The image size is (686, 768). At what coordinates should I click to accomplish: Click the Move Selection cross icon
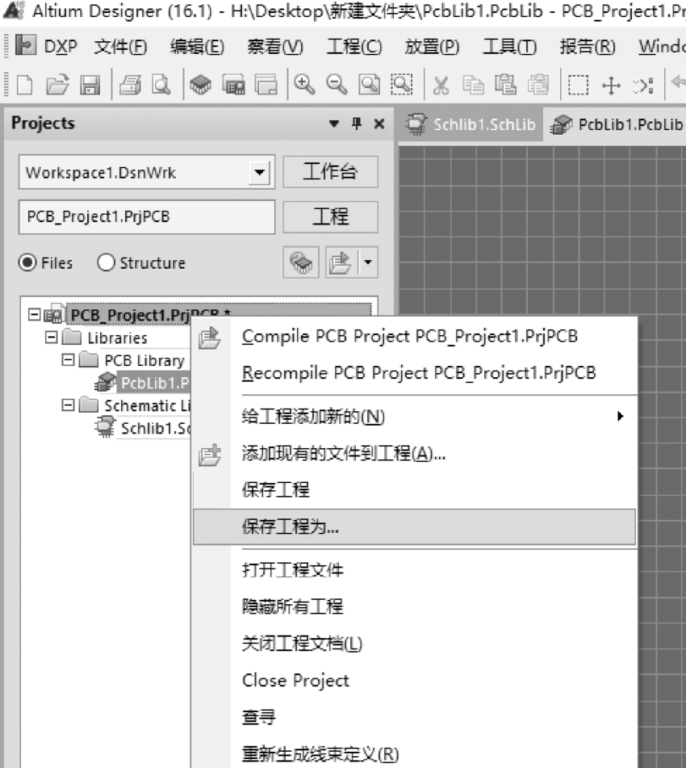point(611,86)
